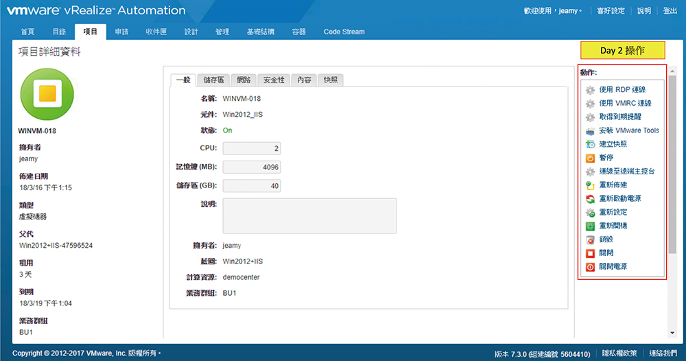Click the scrollbar up arrow

(x=672, y=71)
